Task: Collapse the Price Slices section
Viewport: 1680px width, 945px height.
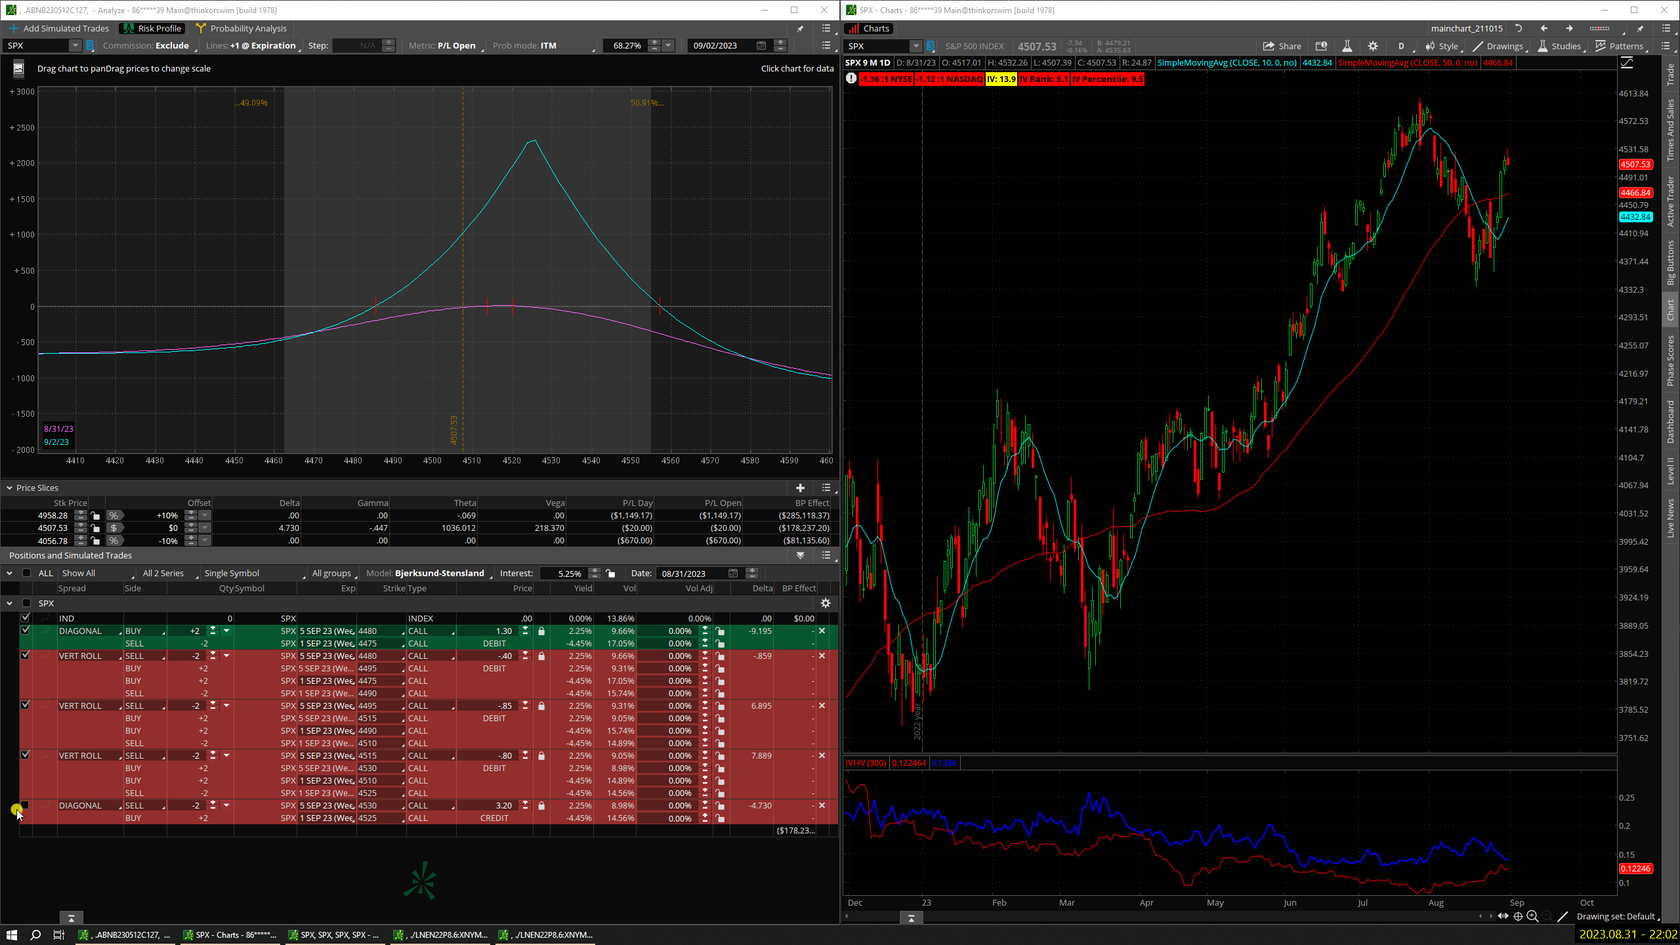Action: (9, 488)
